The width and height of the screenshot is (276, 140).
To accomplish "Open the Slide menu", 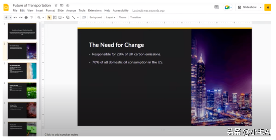I will (x=60, y=11).
